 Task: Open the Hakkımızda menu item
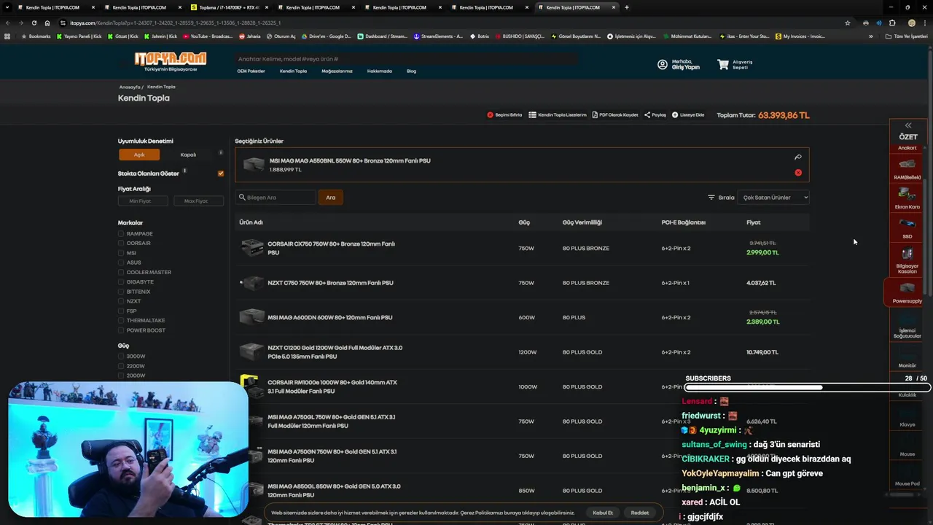coord(379,71)
